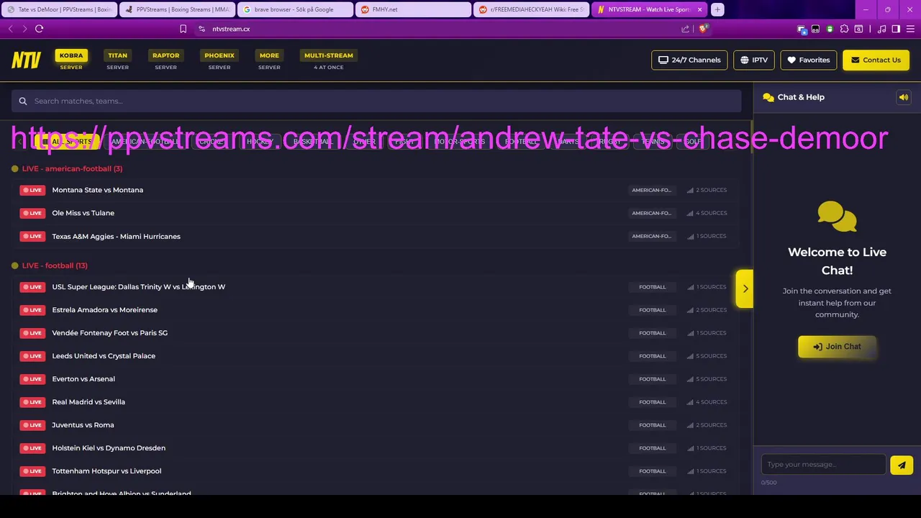Click 4 SOURCES on Ole Miss vs Tulane row
This screenshot has width=921, height=518.
click(x=707, y=213)
